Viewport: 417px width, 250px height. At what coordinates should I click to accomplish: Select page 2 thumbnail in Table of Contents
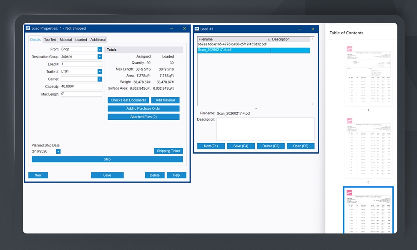coord(368,147)
